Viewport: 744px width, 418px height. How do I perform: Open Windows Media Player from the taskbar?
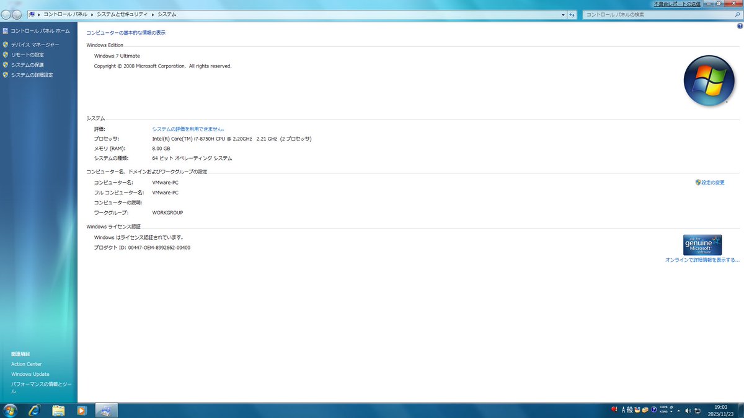pos(81,410)
